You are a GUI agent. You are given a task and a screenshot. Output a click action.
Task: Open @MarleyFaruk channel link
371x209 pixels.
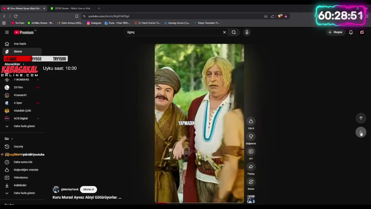70,189
